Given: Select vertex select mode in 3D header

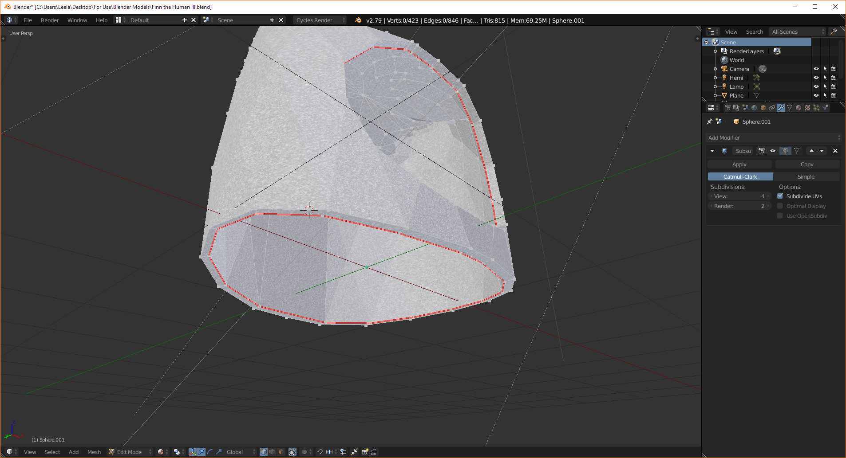Looking at the screenshot, I should click(263, 452).
